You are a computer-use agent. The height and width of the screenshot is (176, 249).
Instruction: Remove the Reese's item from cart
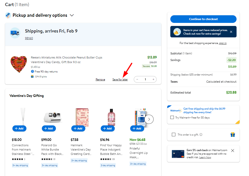point(100,79)
